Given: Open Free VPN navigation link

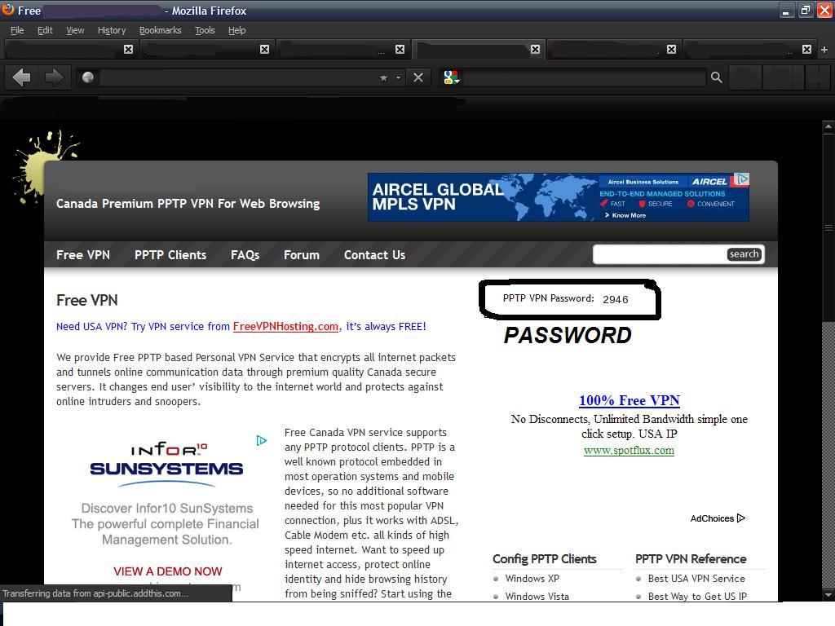Looking at the screenshot, I should [x=83, y=255].
